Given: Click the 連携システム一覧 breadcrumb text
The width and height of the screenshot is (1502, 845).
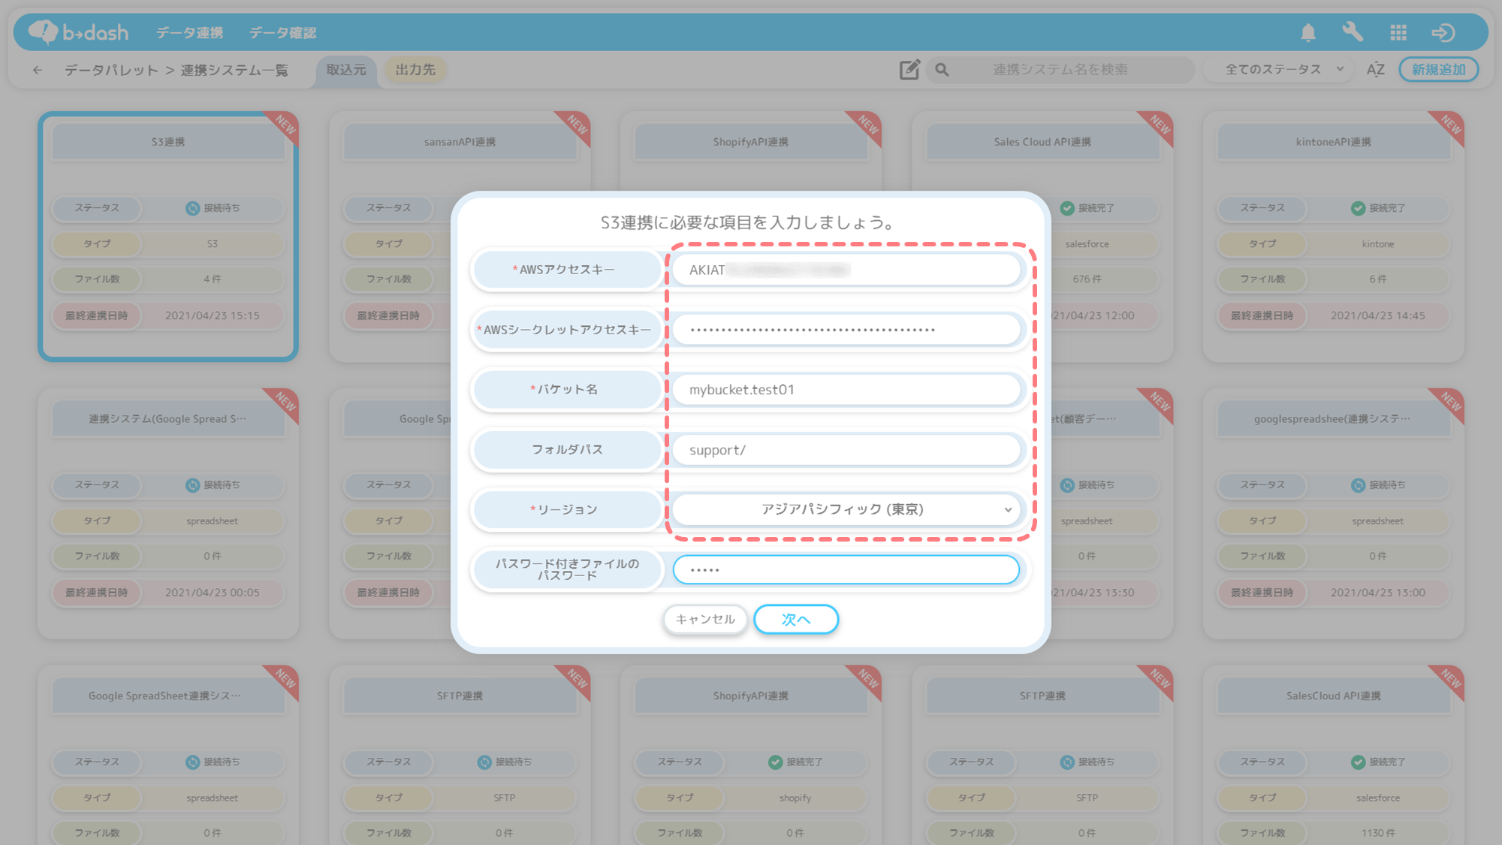Looking at the screenshot, I should [234, 70].
